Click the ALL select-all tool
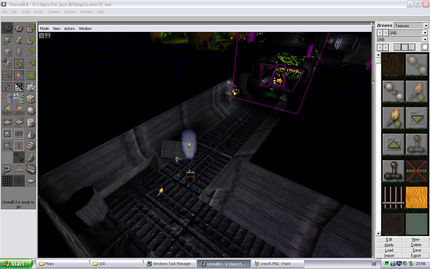Viewport: 430px width, 269px height. tap(7, 75)
